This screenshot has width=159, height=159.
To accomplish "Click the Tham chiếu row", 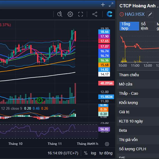I will (x=138, y=75).
